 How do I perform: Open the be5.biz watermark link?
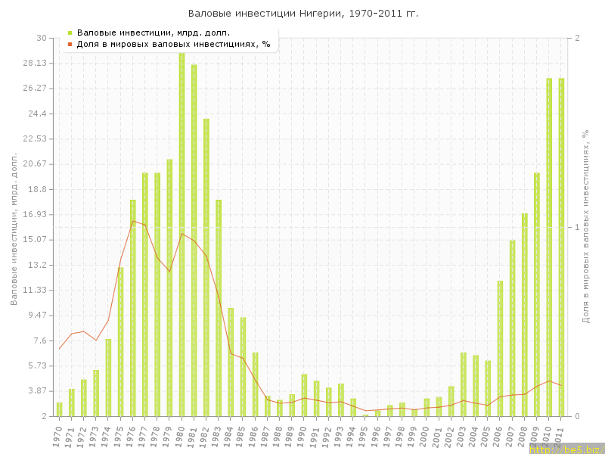pos(566,449)
